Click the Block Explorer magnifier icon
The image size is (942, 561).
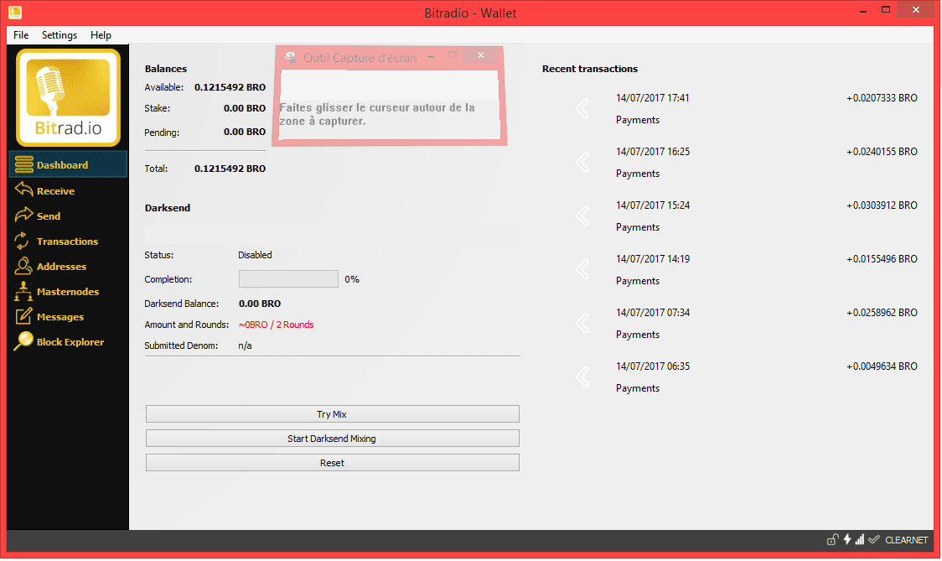click(x=23, y=341)
